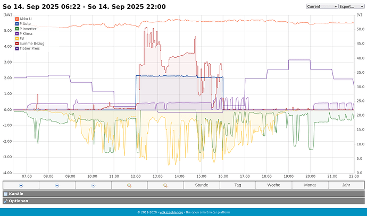Screen dimensions: 367x216
Task: Click the Kanäle table icon
Action: coord(6,194)
